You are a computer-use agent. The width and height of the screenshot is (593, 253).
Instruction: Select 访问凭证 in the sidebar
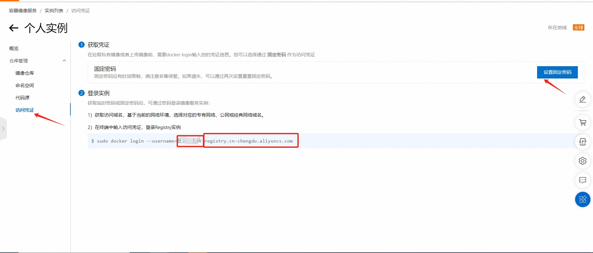25,110
